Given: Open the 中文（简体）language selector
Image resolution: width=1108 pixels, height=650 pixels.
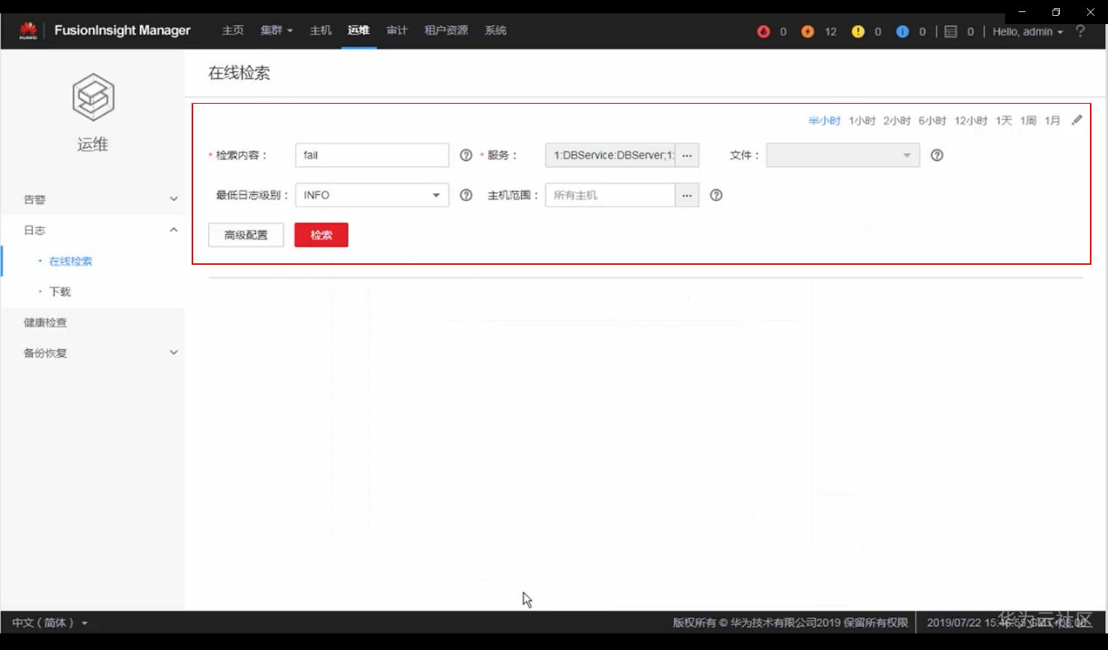Looking at the screenshot, I should pos(45,623).
